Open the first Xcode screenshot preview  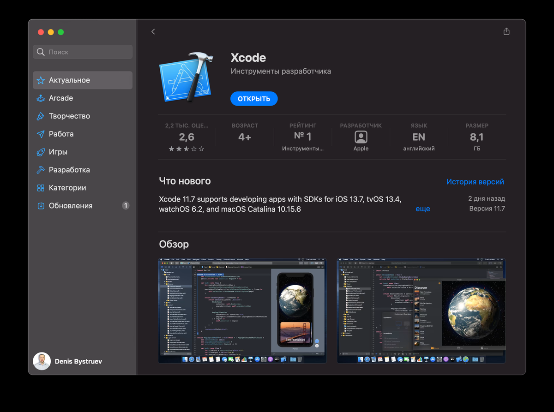(242, 310)
